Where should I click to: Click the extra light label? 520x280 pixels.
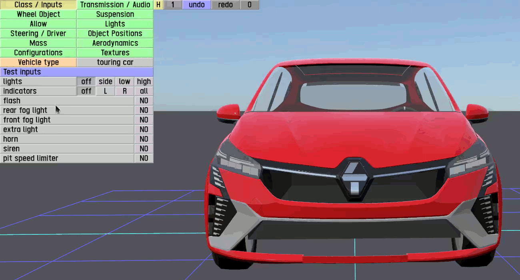pos(67,130)
